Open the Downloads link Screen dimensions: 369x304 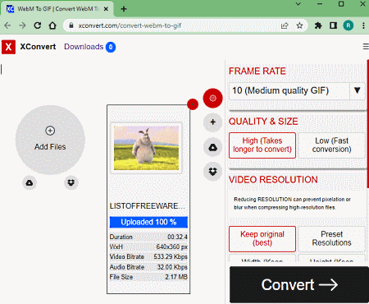(84, 47)
